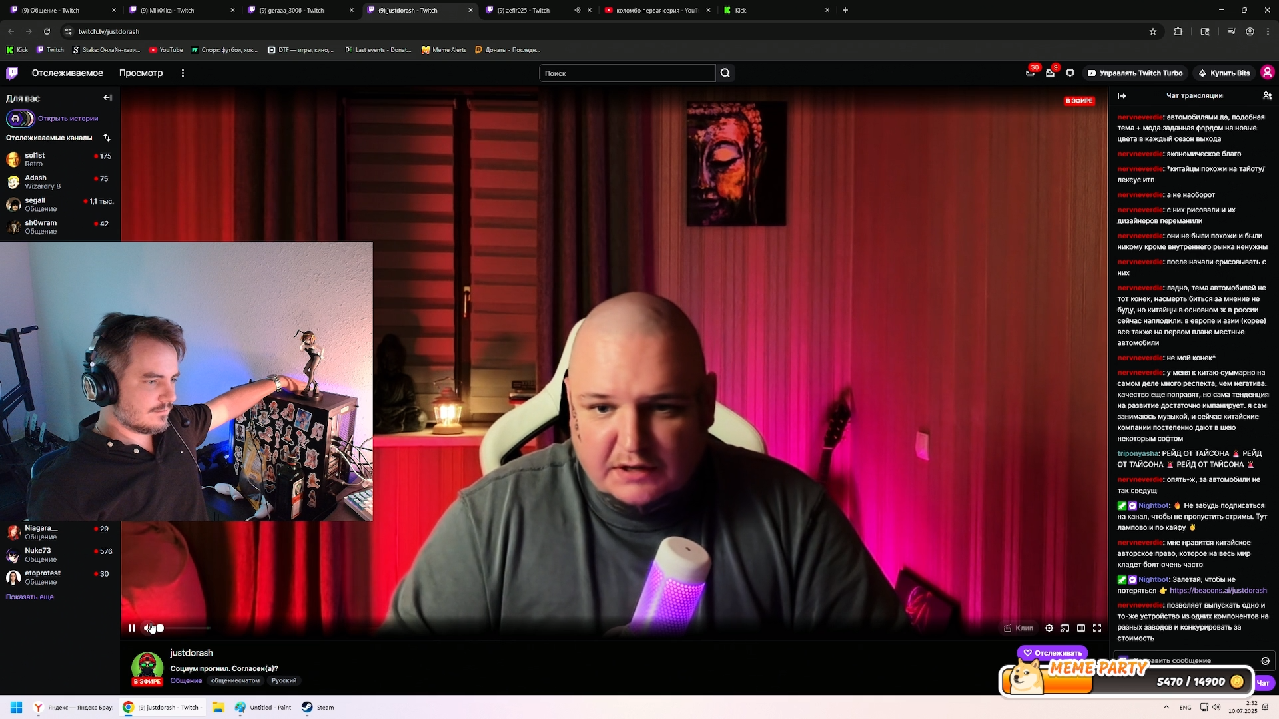The height and width of the screenshot is (719, 1279).
Task: Click Купить Bits button
Action: (1224, 73)
